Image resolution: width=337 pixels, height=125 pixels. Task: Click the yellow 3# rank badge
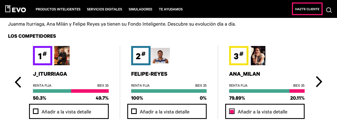coord(239,56)
